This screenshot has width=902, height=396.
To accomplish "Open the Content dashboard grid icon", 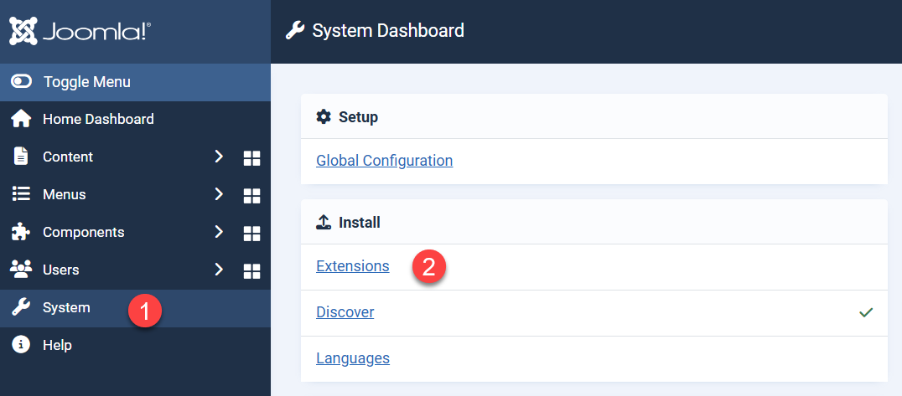I will tap(252, 158).
